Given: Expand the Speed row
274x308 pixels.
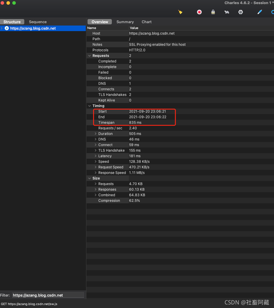Looking at the screenshot, I should click(x=95, y=161).
